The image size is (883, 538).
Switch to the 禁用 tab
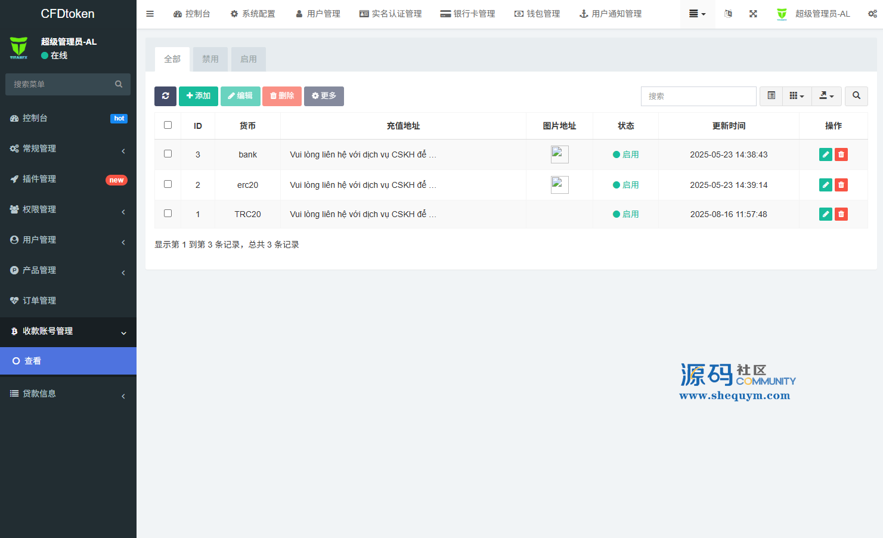coord(210,59)
